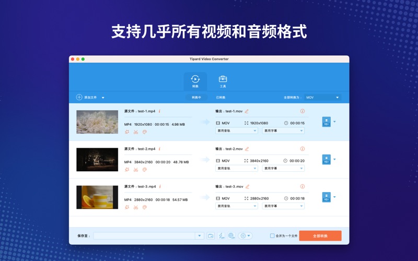This screenshot has width=418, height=261.
Task: Open the output folder icon
Action: click(x=211, y=236)
